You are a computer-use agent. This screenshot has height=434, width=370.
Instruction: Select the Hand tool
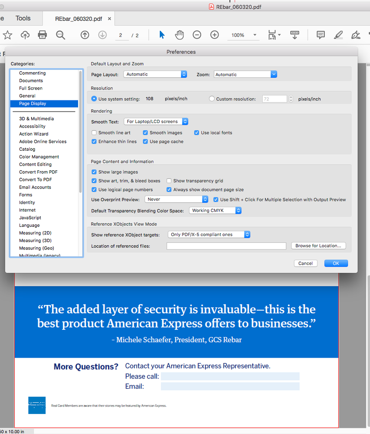[179, 35]
